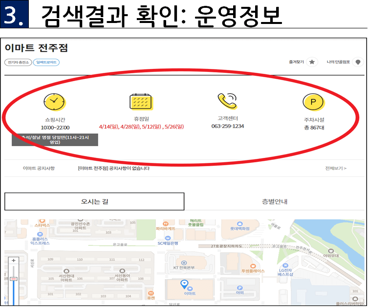Click shopping hours text 10:00~22:00
The height and width of the screenshot is (307, 368).
(55, 128)
